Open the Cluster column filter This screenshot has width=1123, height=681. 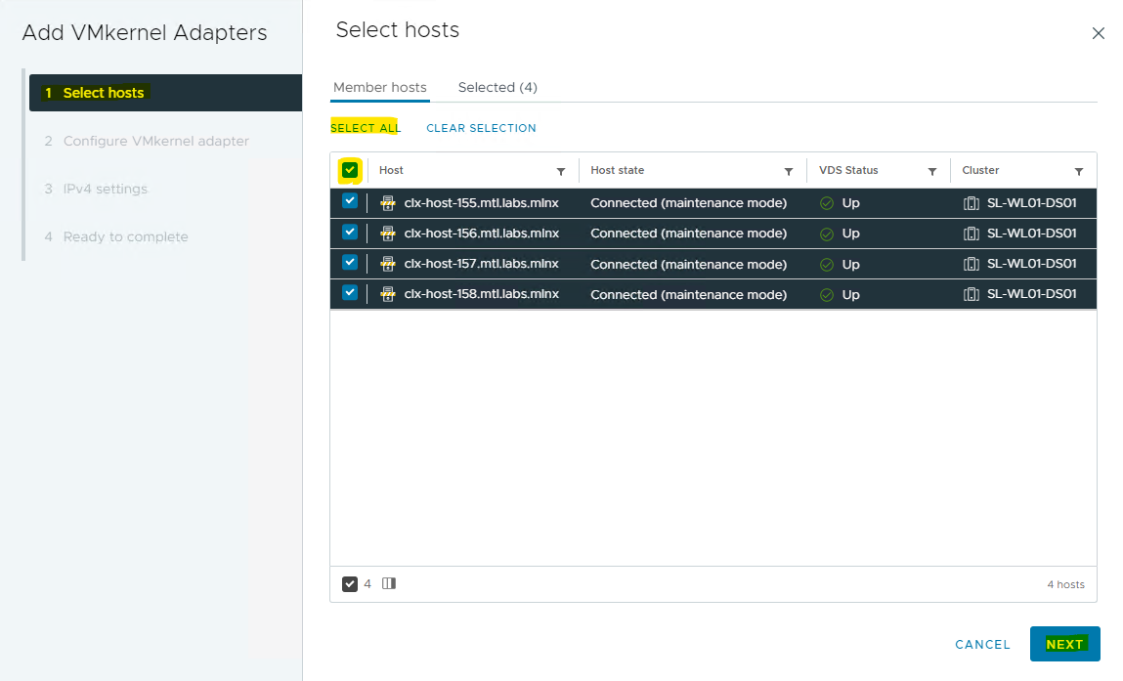[x=1079, y=171]
